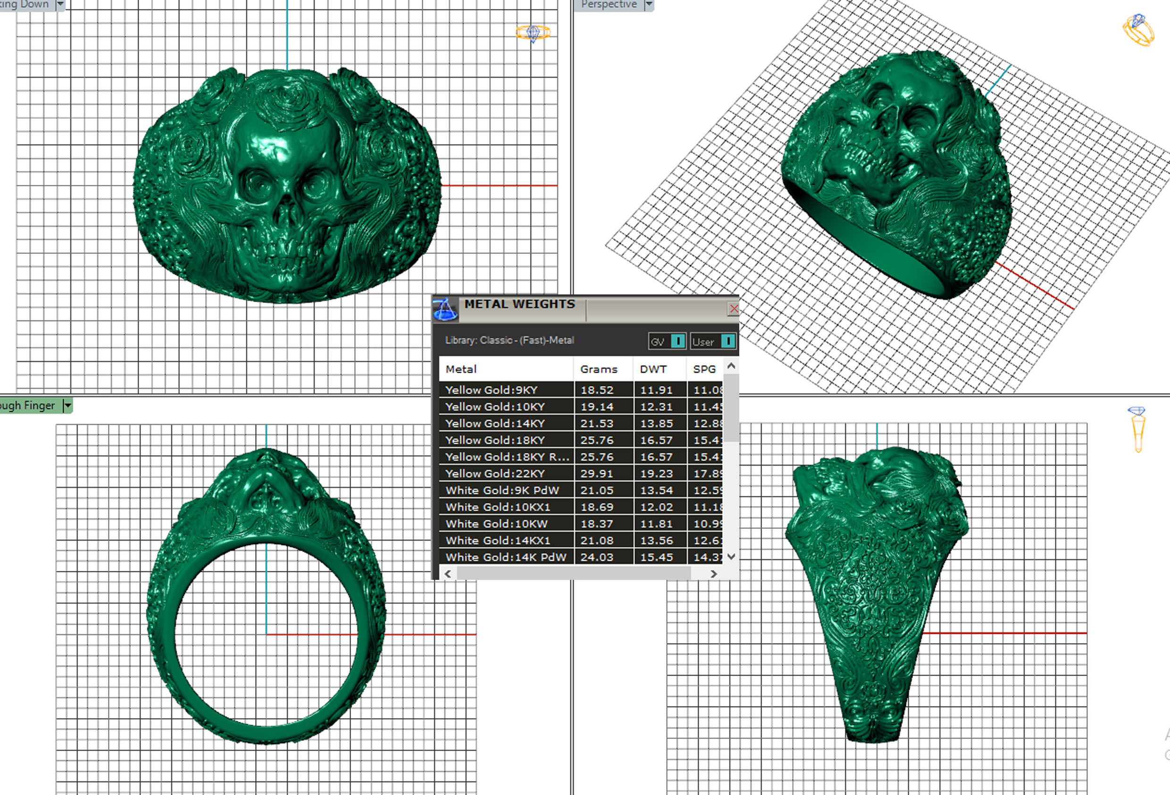Click the skull ring in Looking Down view

tap(287, 185)
